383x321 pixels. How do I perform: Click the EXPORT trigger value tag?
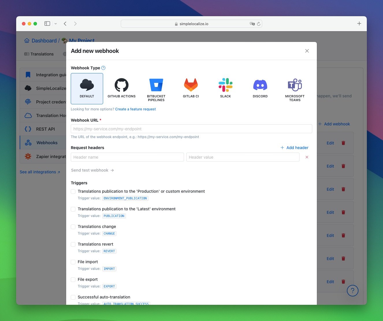pos(109,287)
